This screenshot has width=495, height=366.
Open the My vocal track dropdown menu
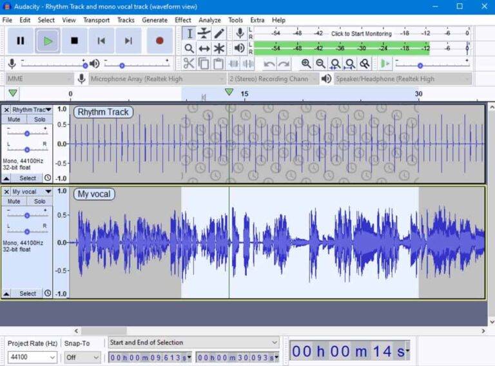[x=32, y=191]
